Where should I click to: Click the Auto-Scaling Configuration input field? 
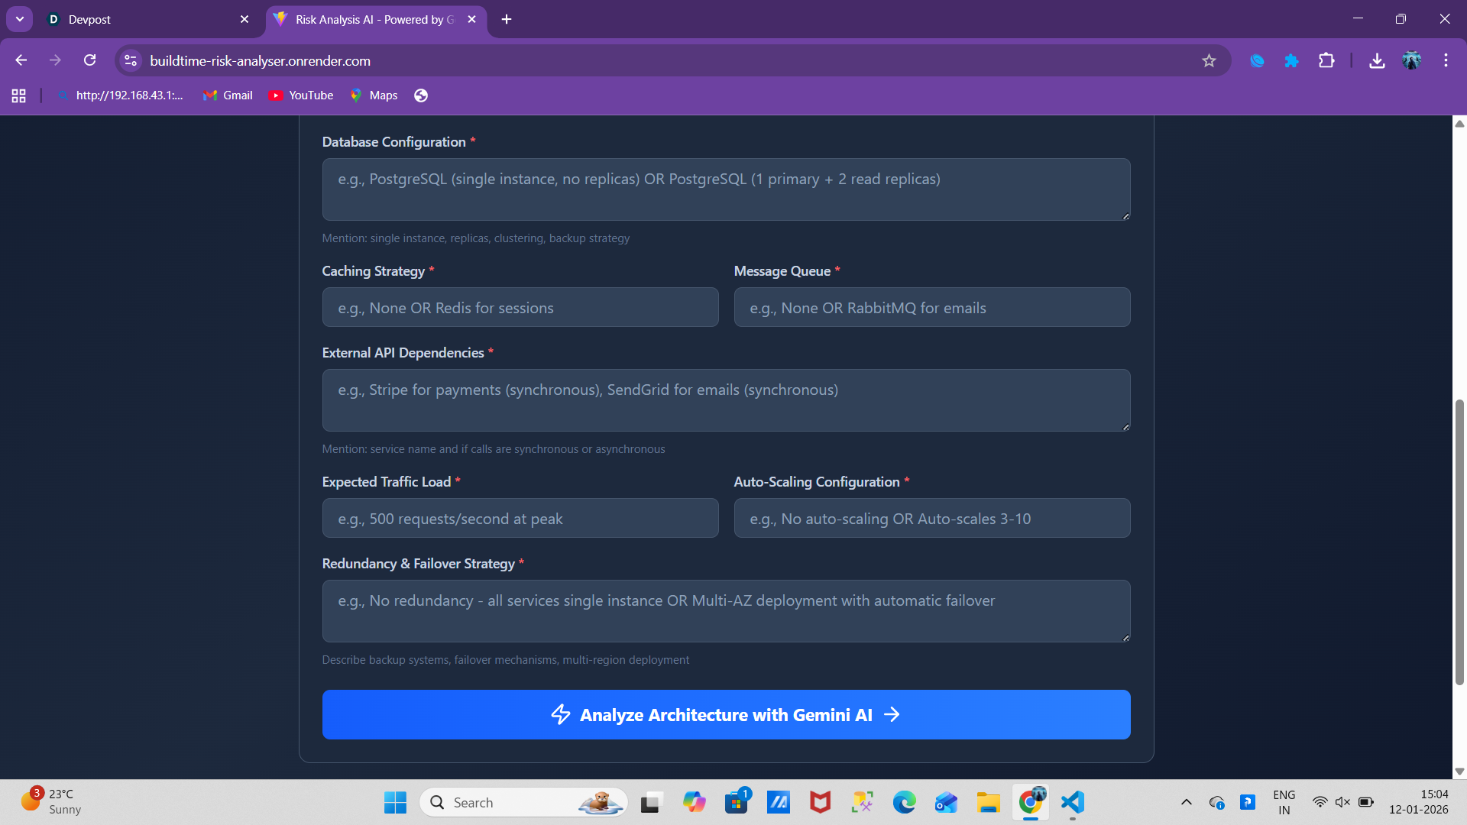tap(931, 518)
